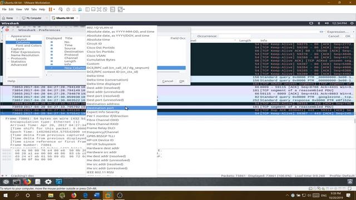Expand the Frame 73861 details tree
356x200 pixels.
3,118
